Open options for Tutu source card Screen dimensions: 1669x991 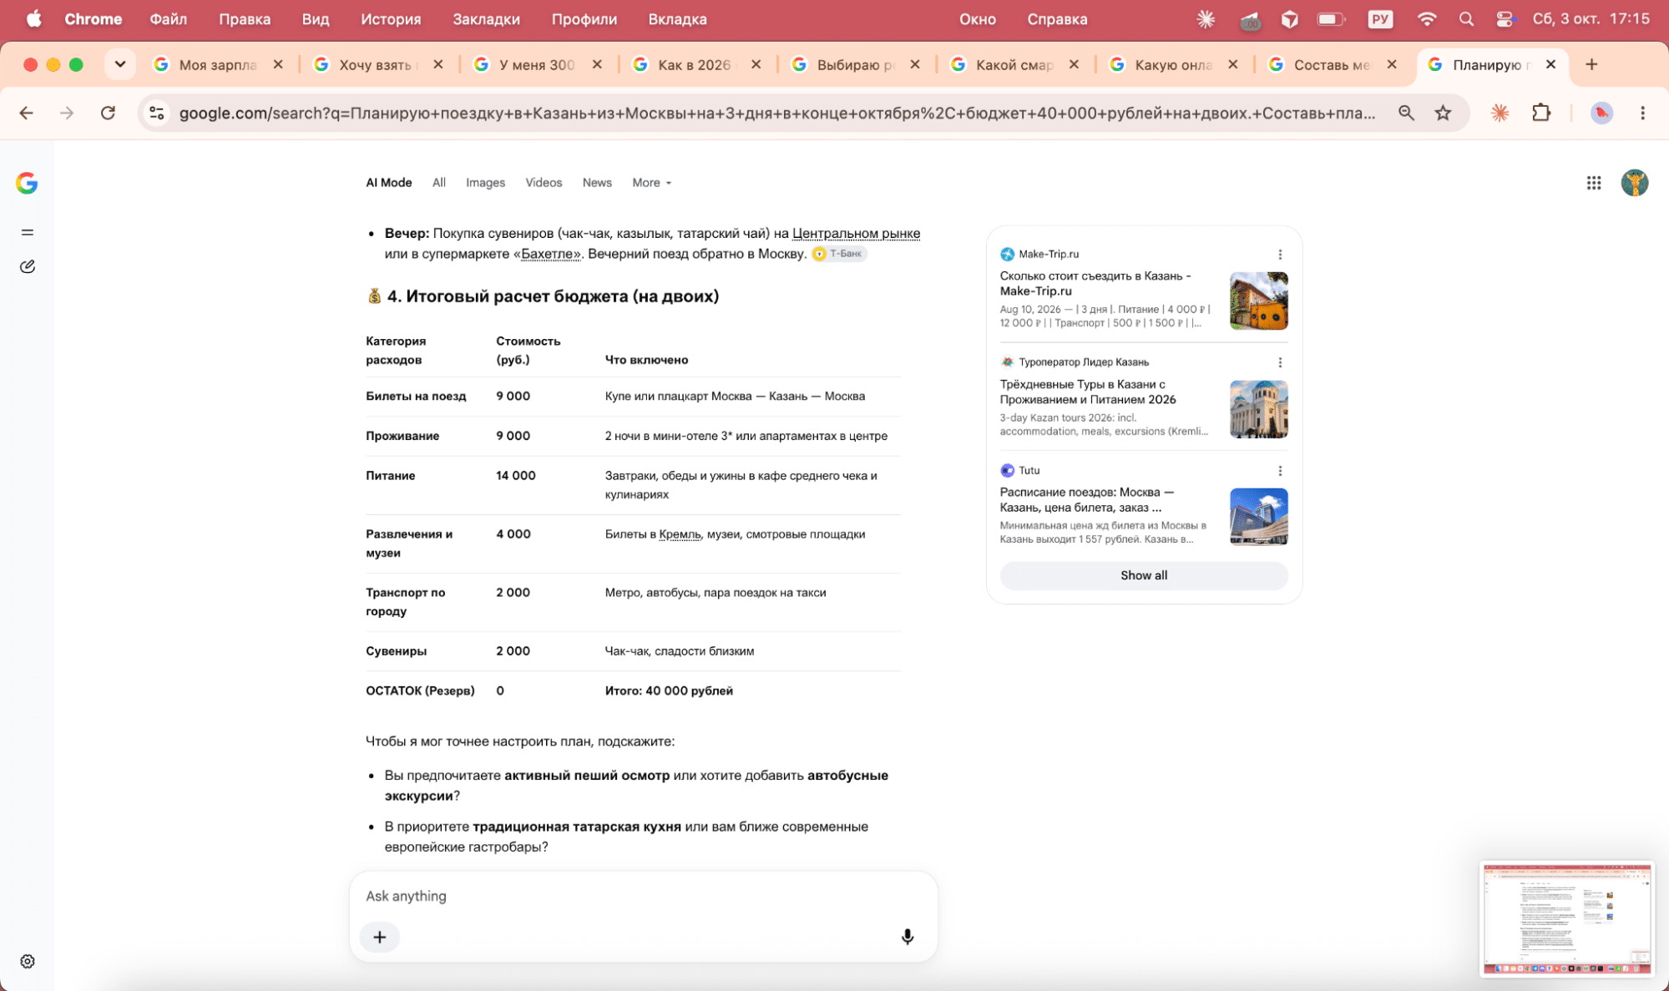pos(1280,471)
